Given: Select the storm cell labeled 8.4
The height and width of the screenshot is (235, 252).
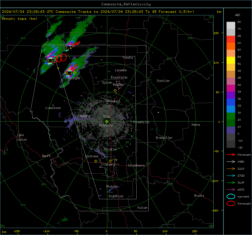Looking at the screenshot, I should pyautogui.click(x=69, y=73).
